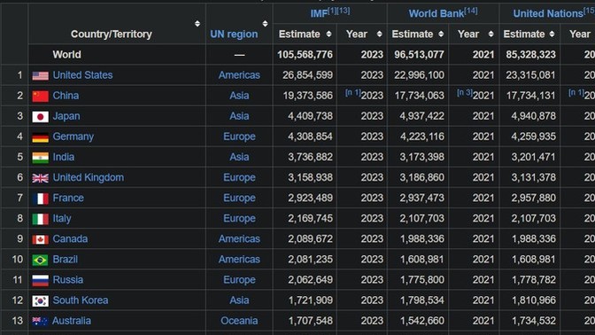Open the Japan country link
The width and height of the screenshot is (595, 335).
point(66,116)
